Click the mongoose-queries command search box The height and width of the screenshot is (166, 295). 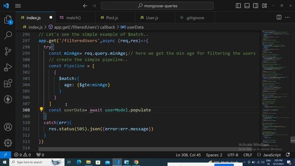pyautogui.click(x=157, y=6)
